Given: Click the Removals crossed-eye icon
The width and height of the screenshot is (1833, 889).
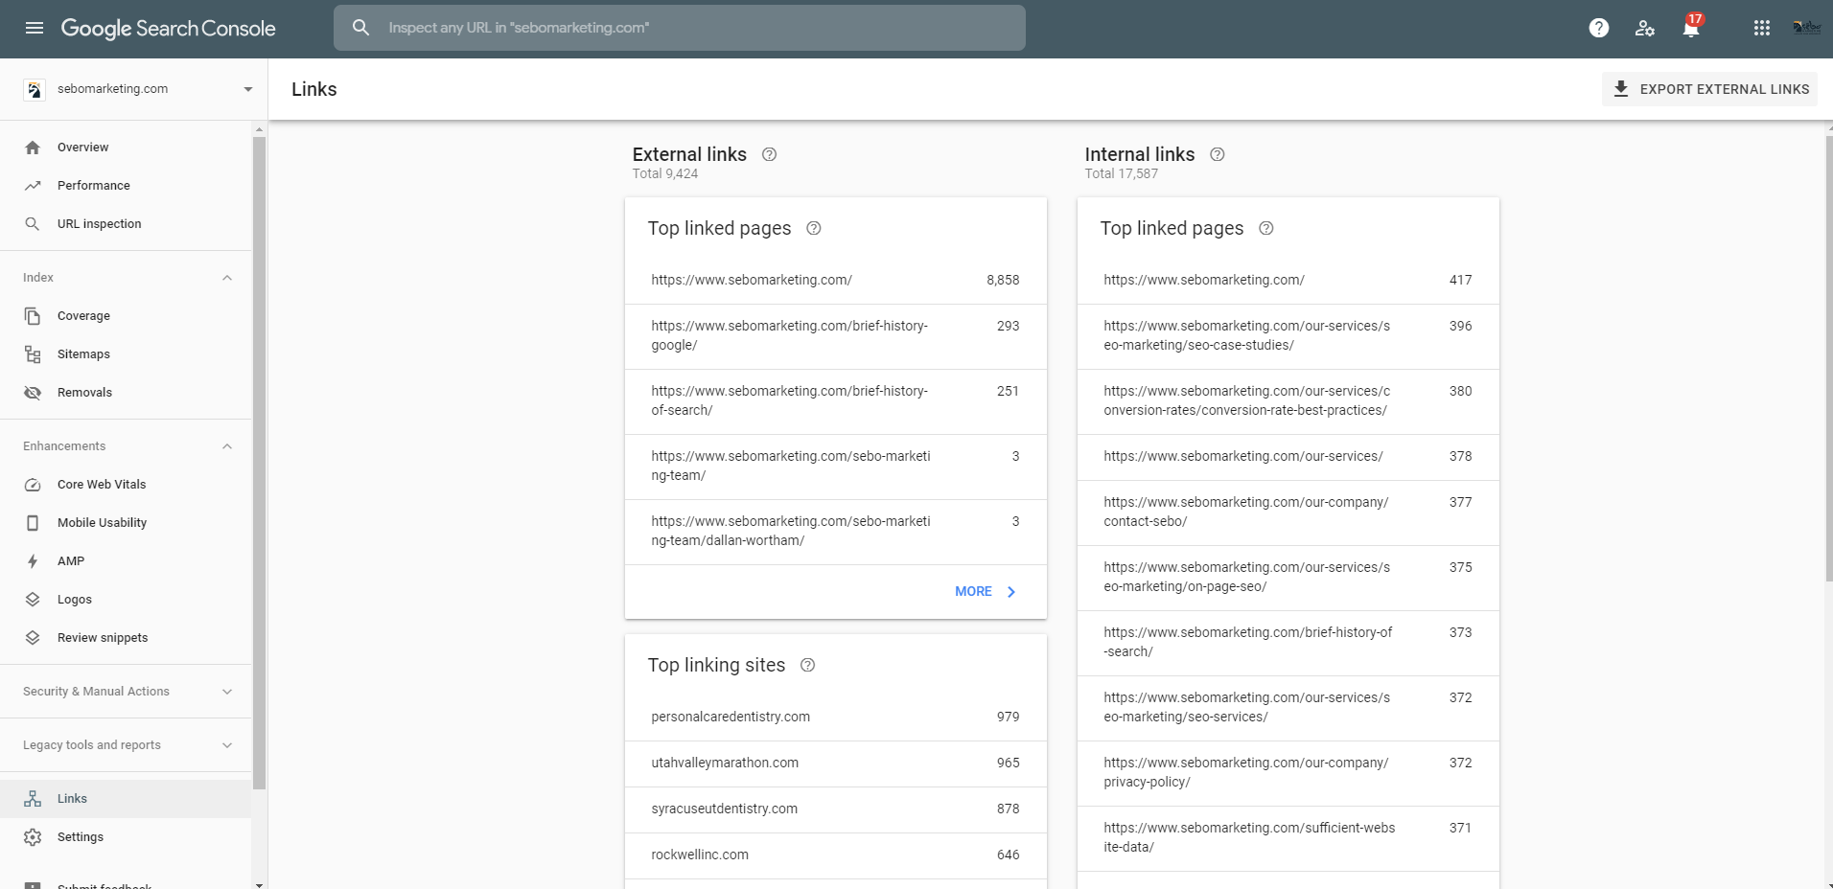Looking at the screenshot, I should click(x=33, y=392).
